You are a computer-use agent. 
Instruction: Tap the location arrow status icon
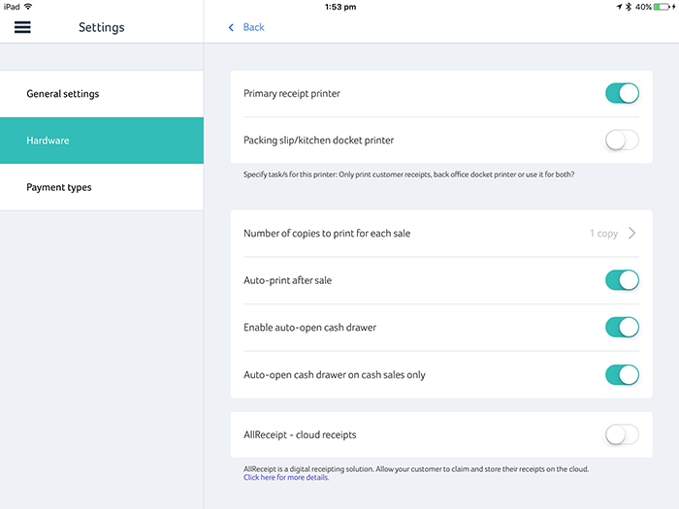click(x=619, y=7)
